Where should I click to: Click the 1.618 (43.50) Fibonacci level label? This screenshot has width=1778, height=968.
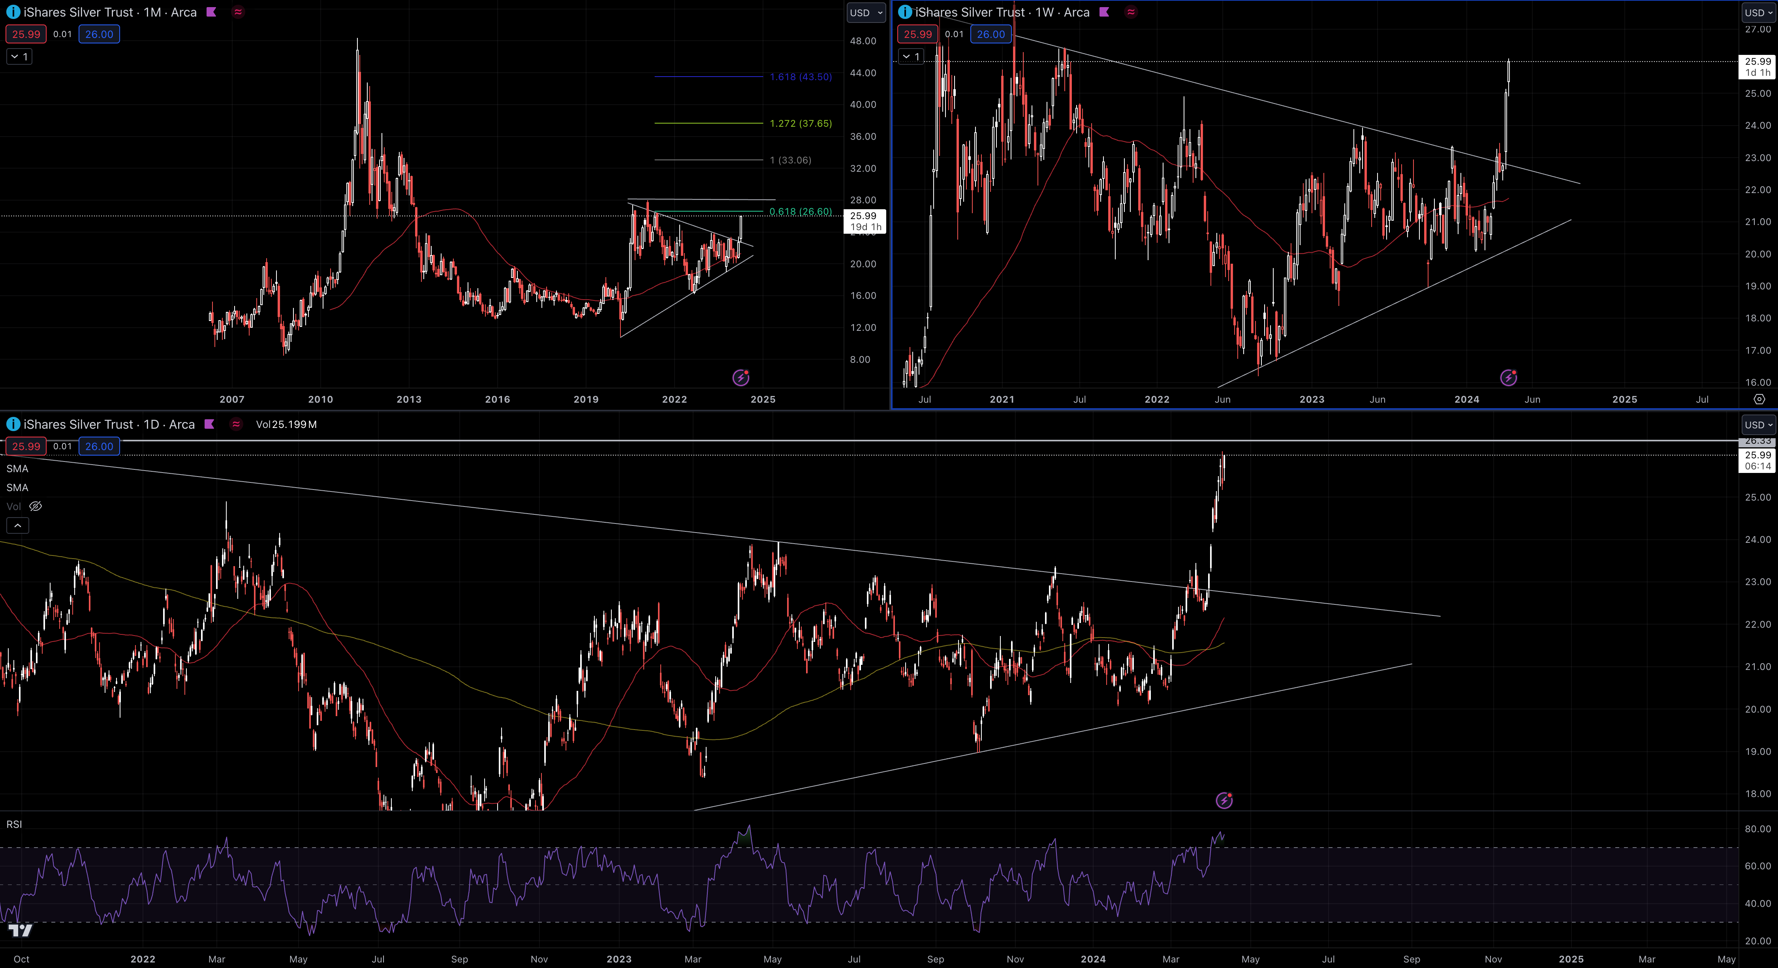coord(801,77)
